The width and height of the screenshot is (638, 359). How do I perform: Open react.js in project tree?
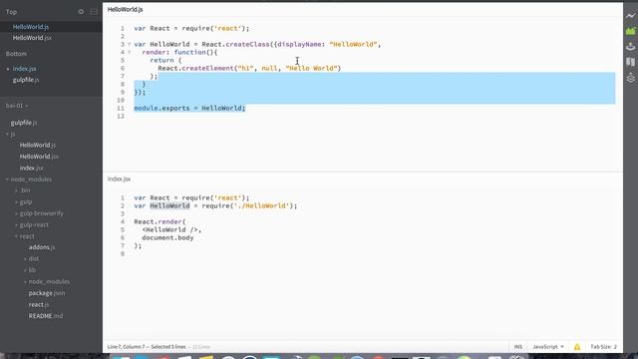[39, 304]
